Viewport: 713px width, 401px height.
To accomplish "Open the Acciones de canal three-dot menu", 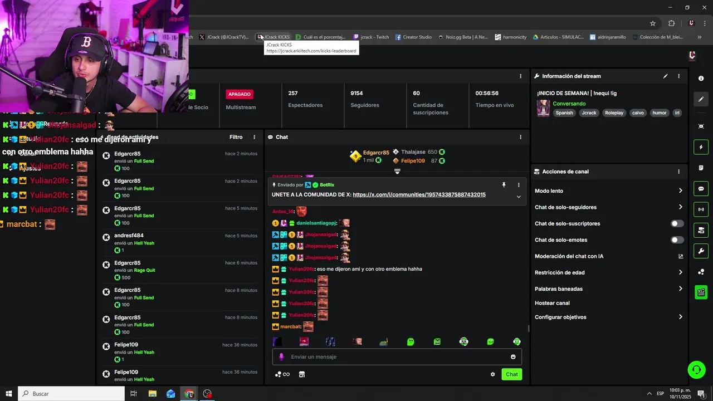I will click(x=678, y=172).
